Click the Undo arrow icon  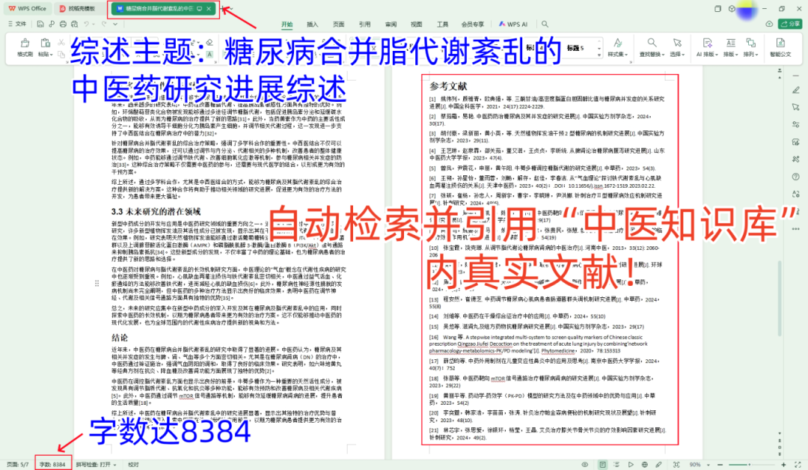pos(87,24)
